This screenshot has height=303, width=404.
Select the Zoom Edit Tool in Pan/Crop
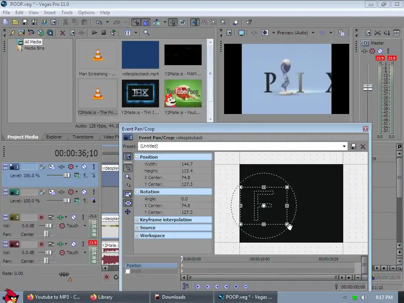(x=128, y=177)
